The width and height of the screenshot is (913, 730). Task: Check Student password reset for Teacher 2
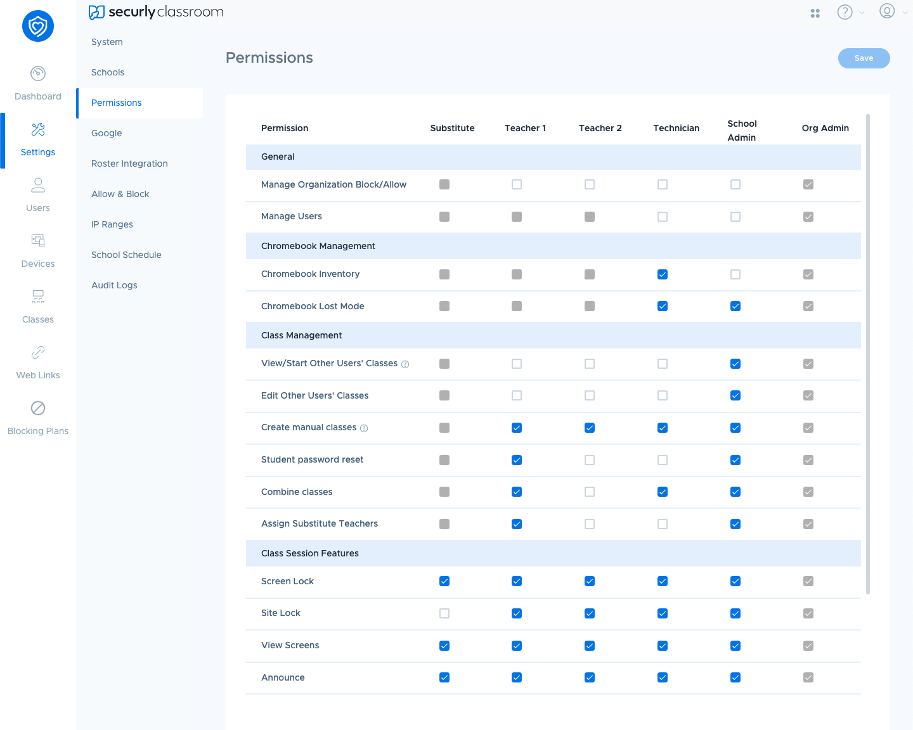click(590, 460)
